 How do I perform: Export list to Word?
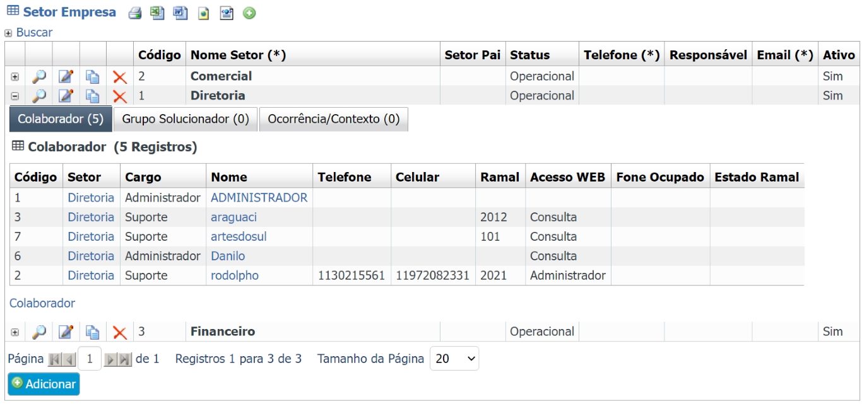(180, 13)
